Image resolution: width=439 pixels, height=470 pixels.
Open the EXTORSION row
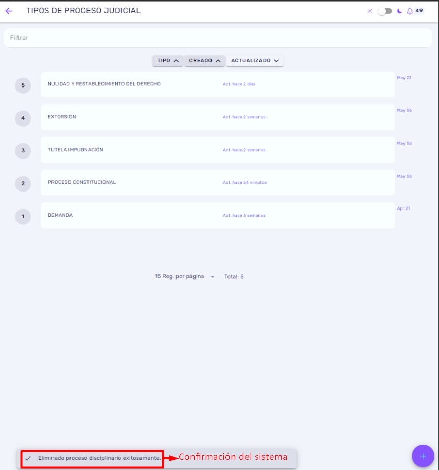click(218, 117)
